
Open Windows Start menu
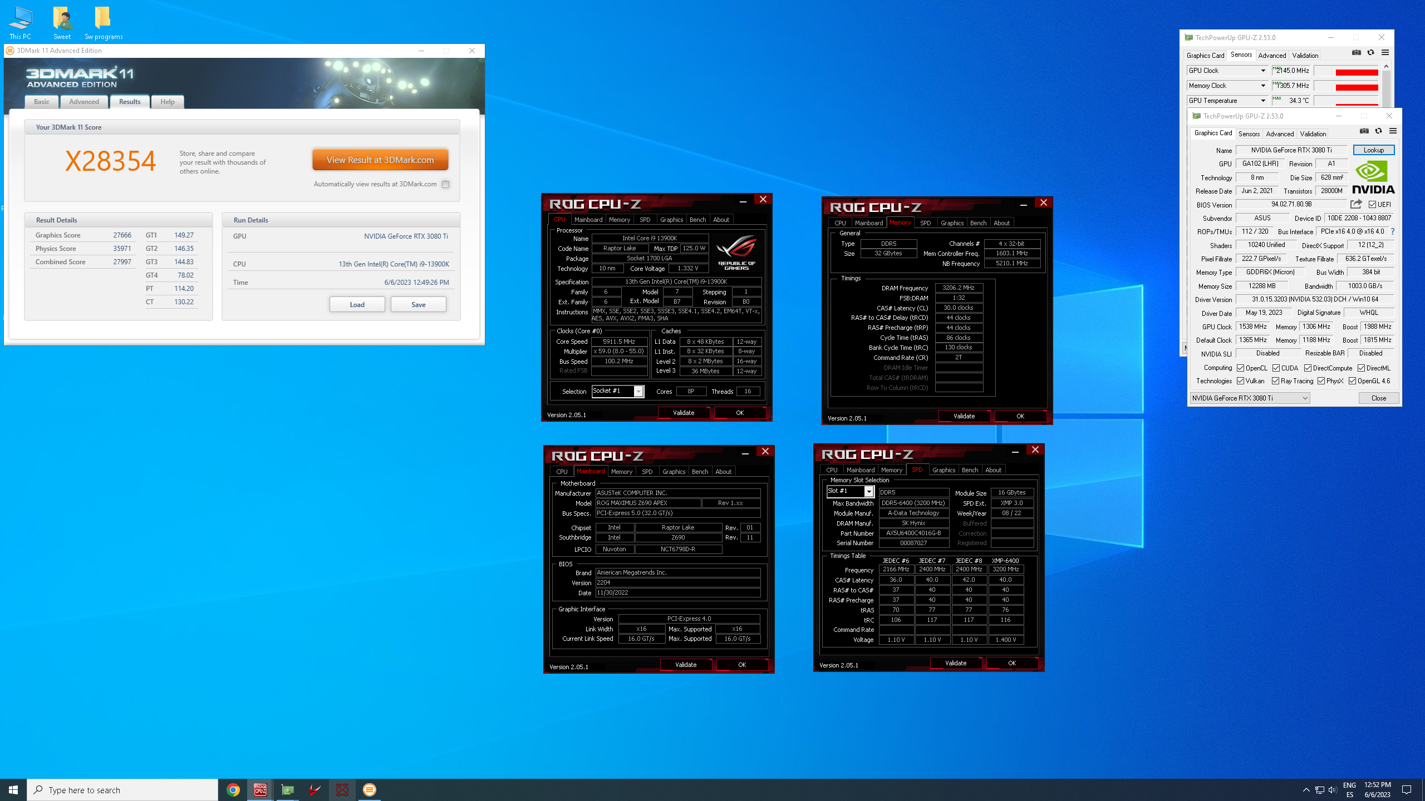[13, 790]
